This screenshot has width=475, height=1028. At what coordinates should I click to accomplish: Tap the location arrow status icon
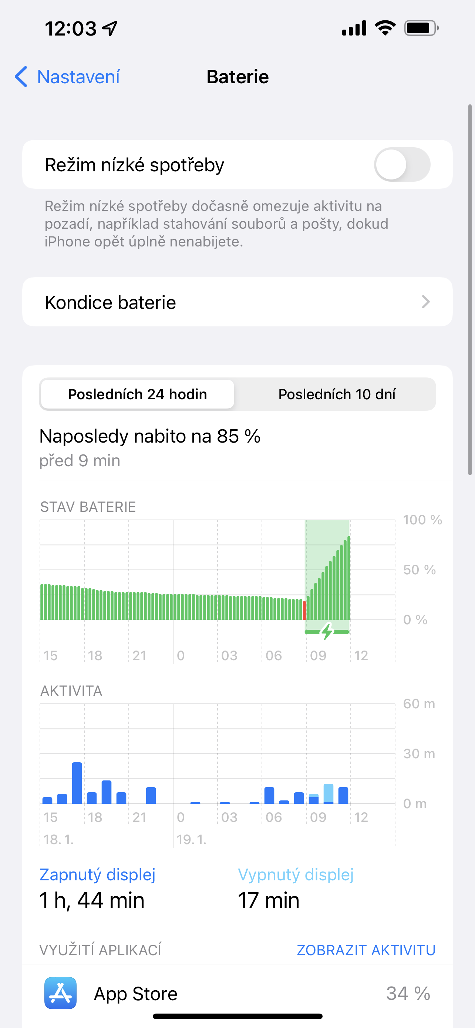[x=110, y=28]
